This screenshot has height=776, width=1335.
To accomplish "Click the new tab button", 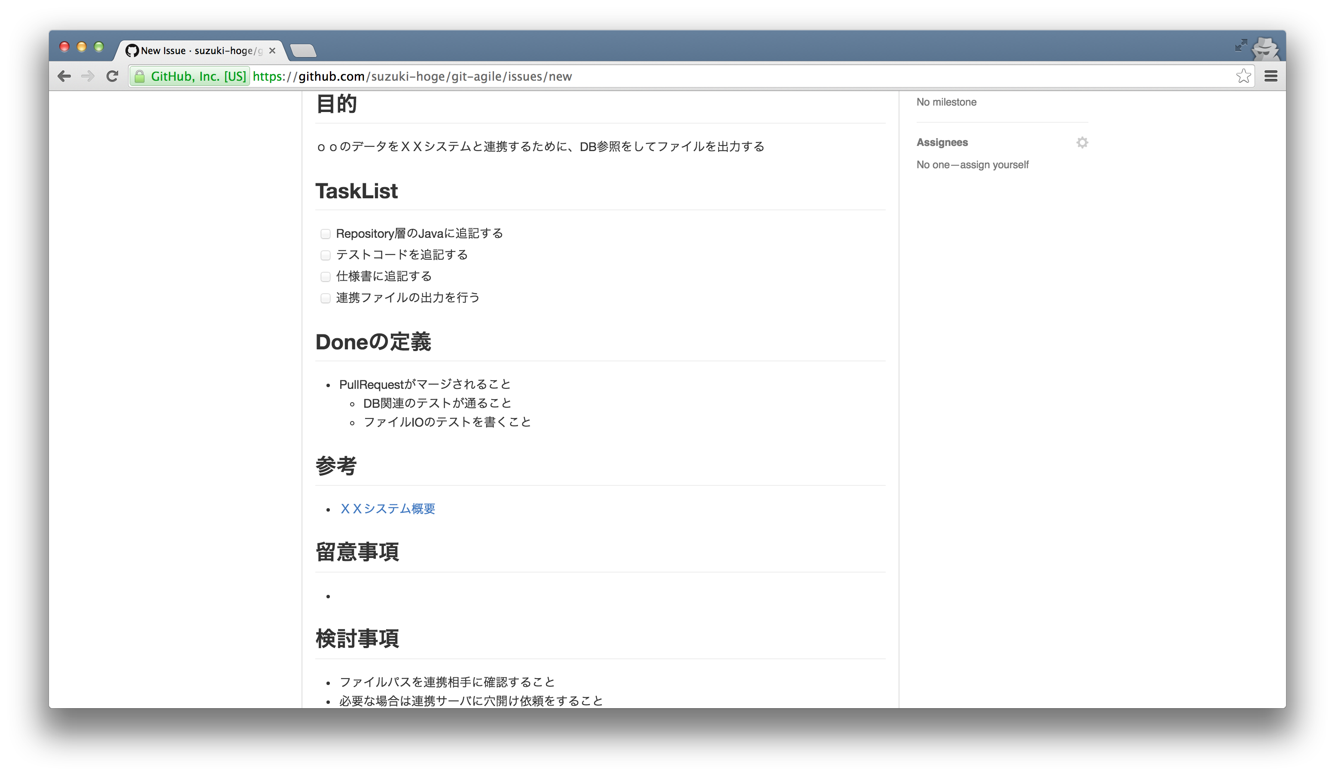I will tap(304, 50).
